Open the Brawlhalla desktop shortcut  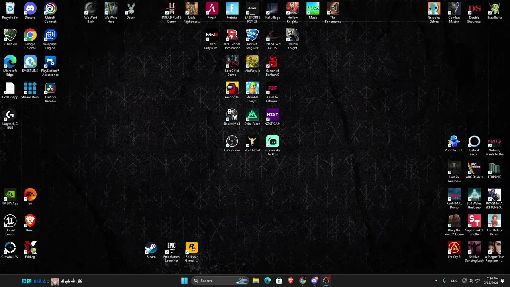pos(494,11)
